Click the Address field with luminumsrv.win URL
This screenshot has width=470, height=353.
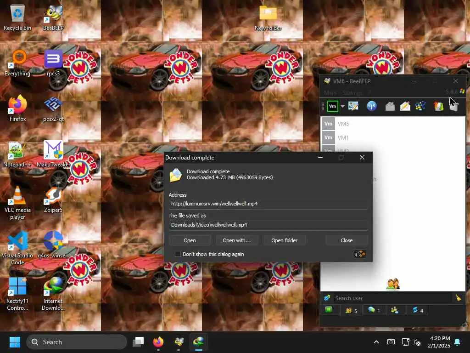click(268, 204)
